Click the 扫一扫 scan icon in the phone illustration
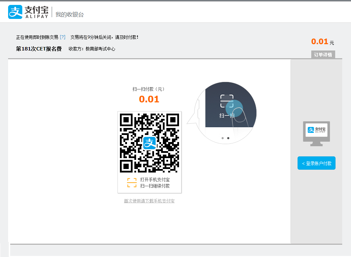351x257 pixels. (227, 101)
